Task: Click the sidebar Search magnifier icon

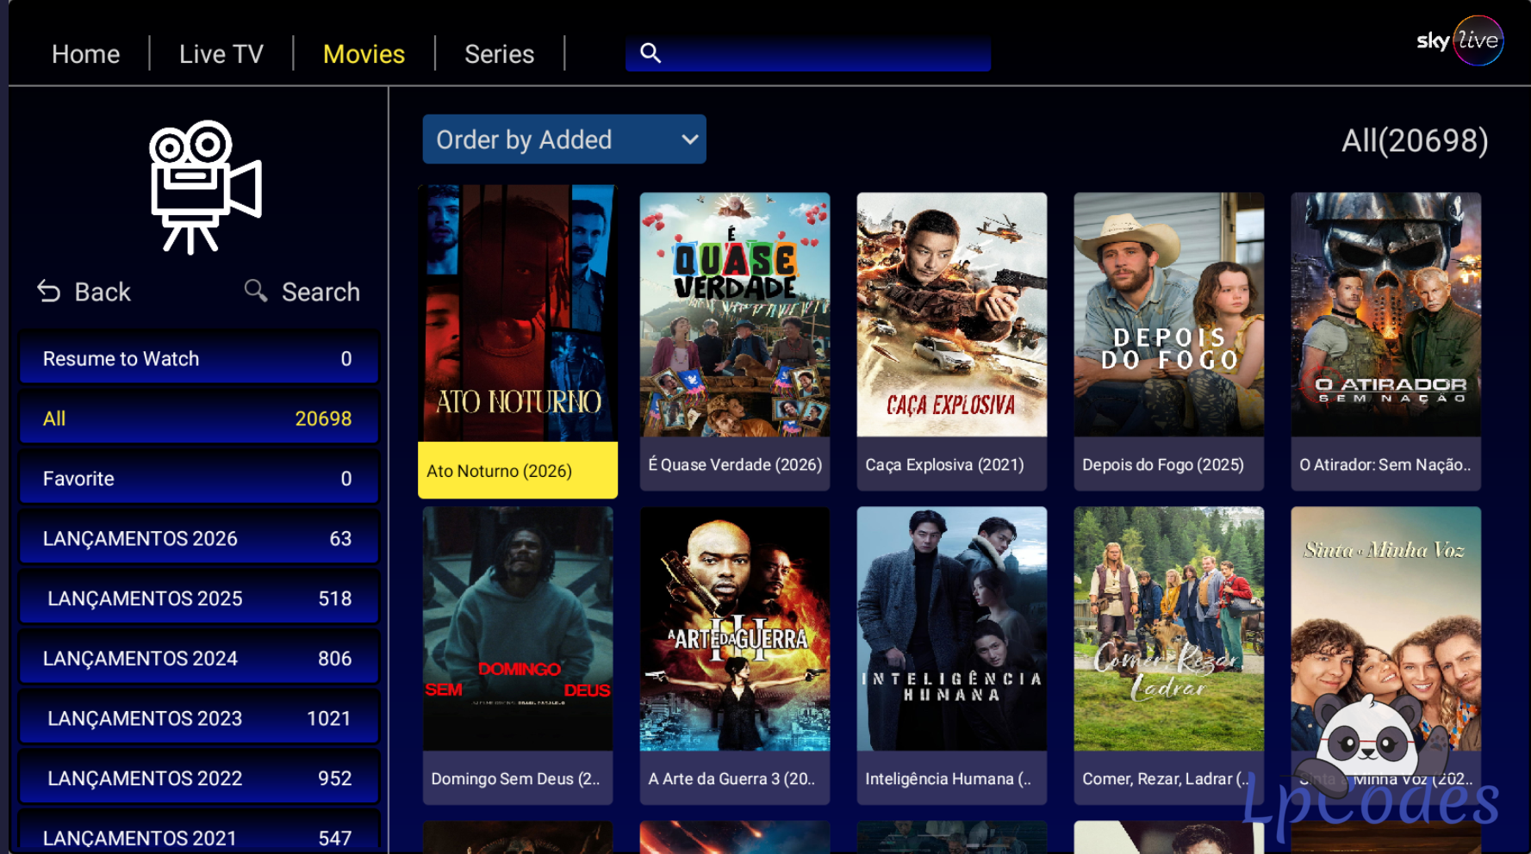Action: [x=255, y=290]
